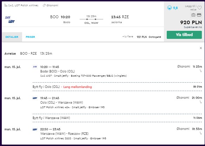Click the LOT logo in flight summary
This screenshot has height=146, width=205.
point(12,21)
